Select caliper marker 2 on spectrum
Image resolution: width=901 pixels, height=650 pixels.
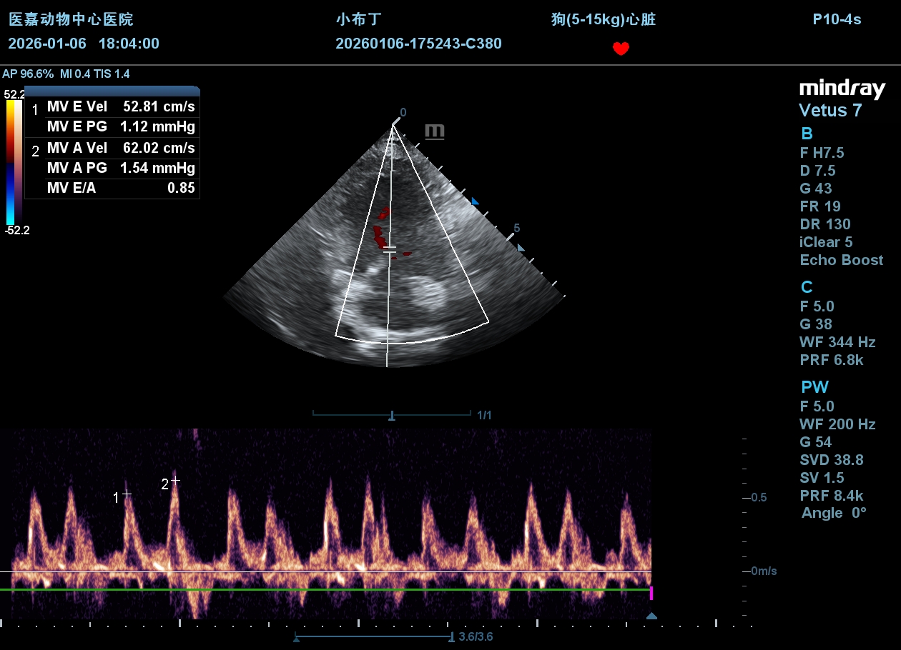(175, 480)
